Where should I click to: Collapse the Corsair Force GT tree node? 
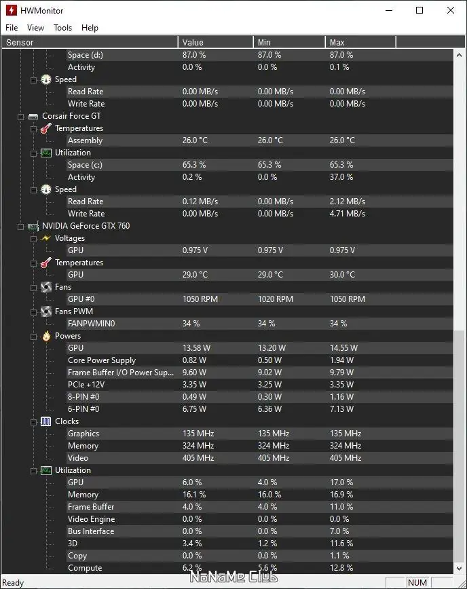pos(21,116)
